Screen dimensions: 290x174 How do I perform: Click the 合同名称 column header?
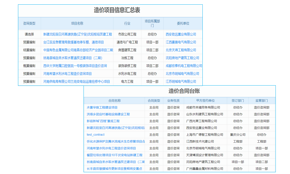click(115, 100)
